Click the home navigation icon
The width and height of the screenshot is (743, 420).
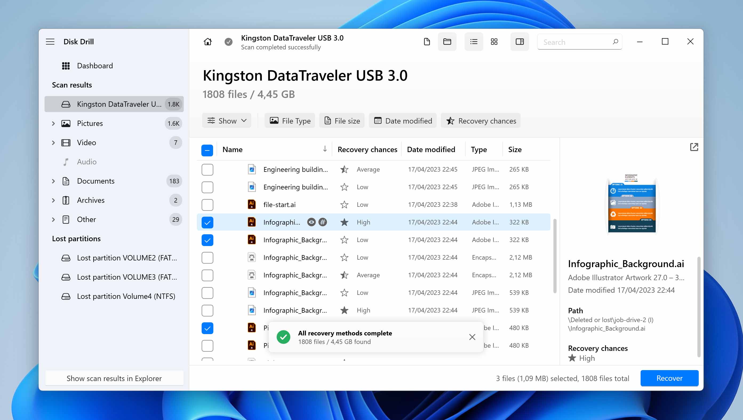pos(208,42)
